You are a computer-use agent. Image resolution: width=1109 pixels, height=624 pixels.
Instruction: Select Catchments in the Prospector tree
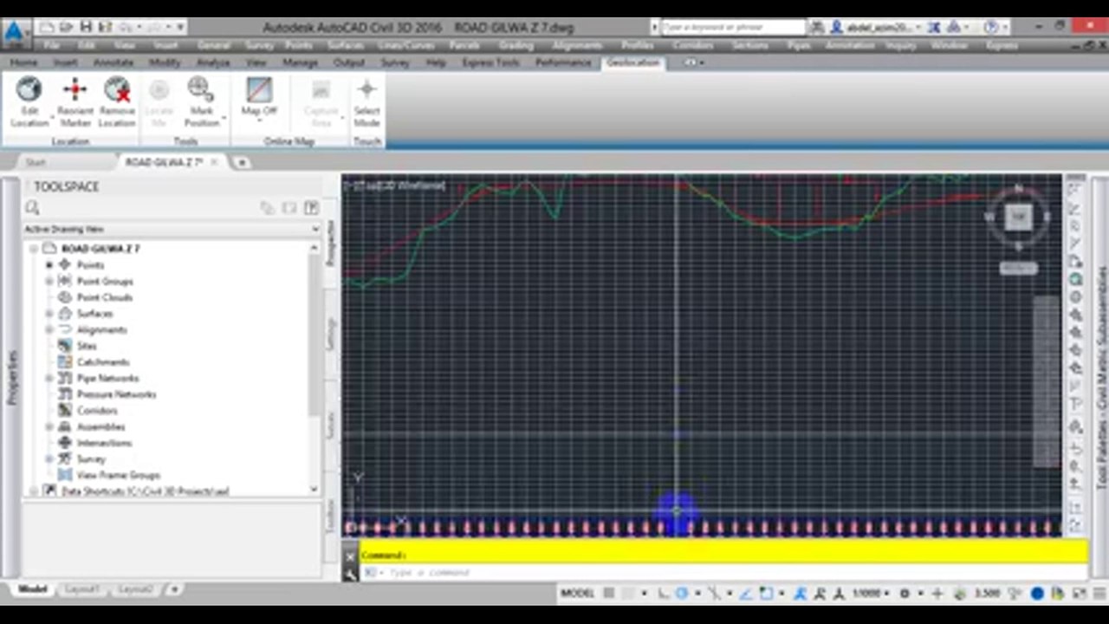pos(103,361)
